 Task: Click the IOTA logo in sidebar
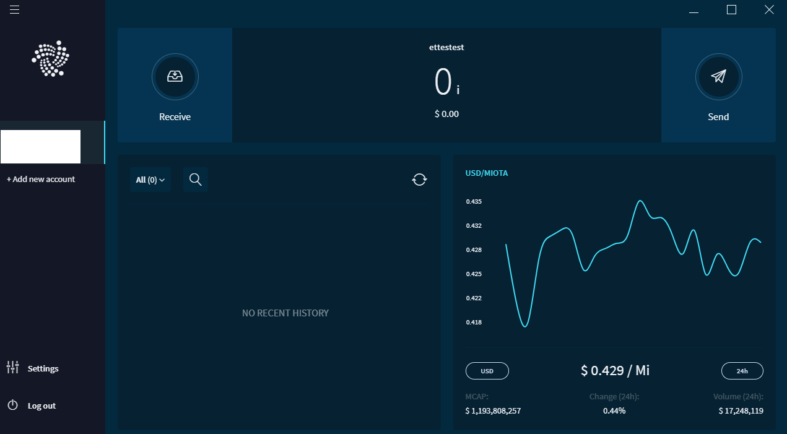(50, 58)
